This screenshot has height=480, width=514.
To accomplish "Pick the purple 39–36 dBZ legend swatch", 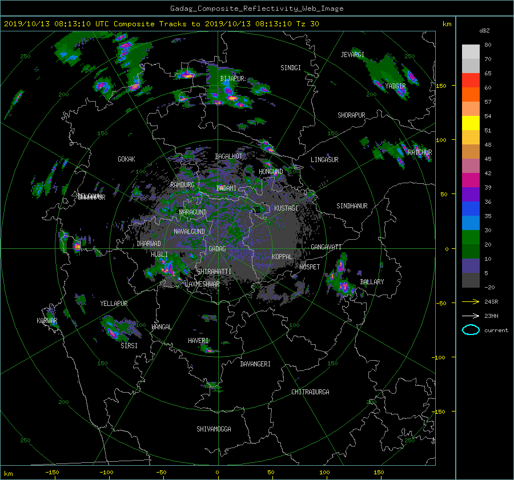I will [x=471, y=194].
